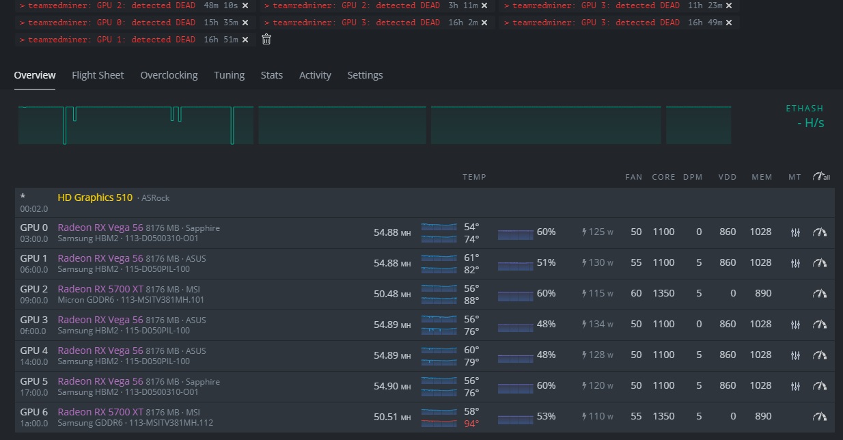Switch to the Stats tab
The height and width of the screenshot is (440, 843).
[271, 75]
